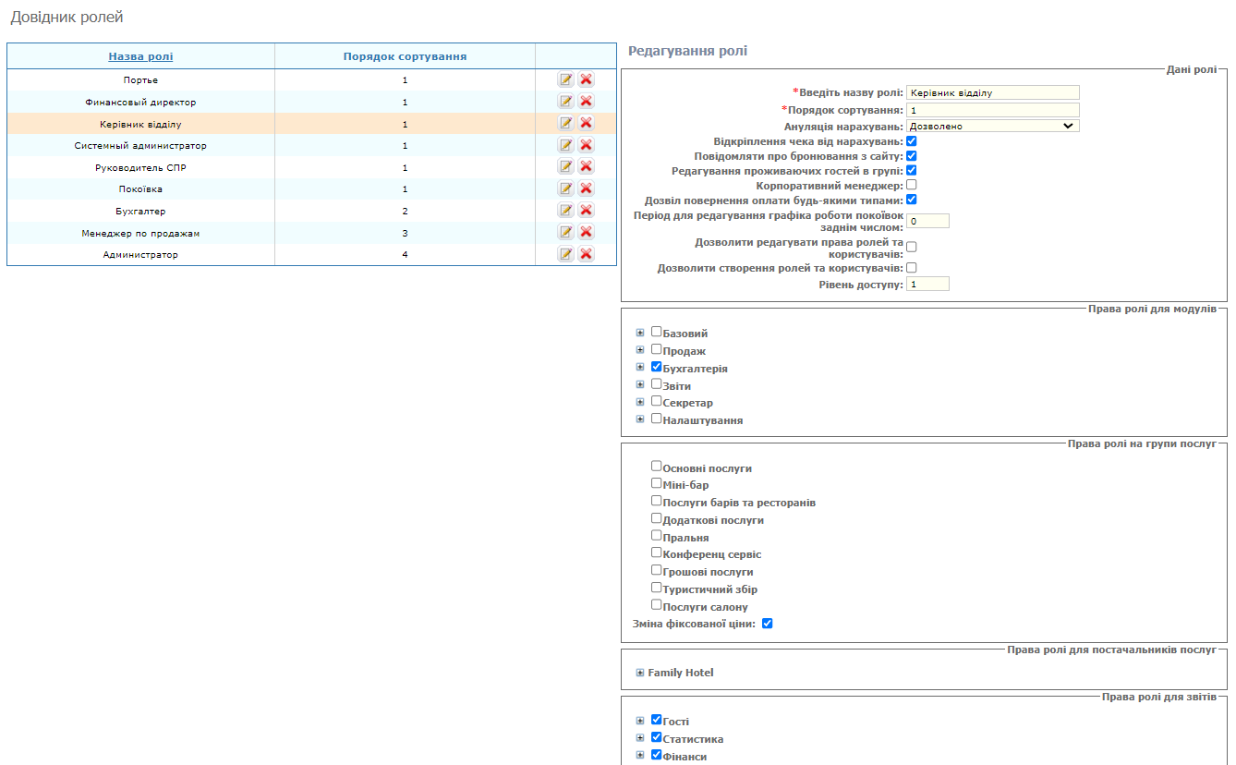Edit the Системный администратор role
This screenshot has width=1236, height=765.
pyautogui.click(x=565, y=145)
